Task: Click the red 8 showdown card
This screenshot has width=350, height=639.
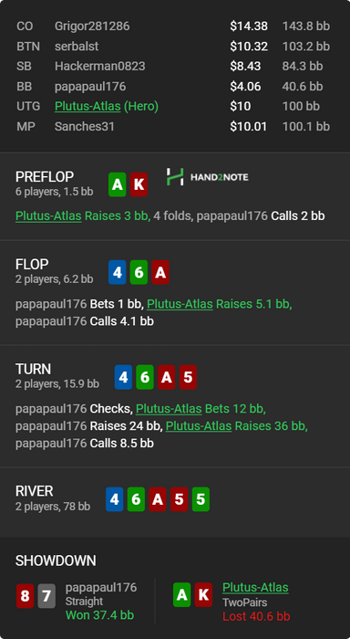Action: click(25, 596)
